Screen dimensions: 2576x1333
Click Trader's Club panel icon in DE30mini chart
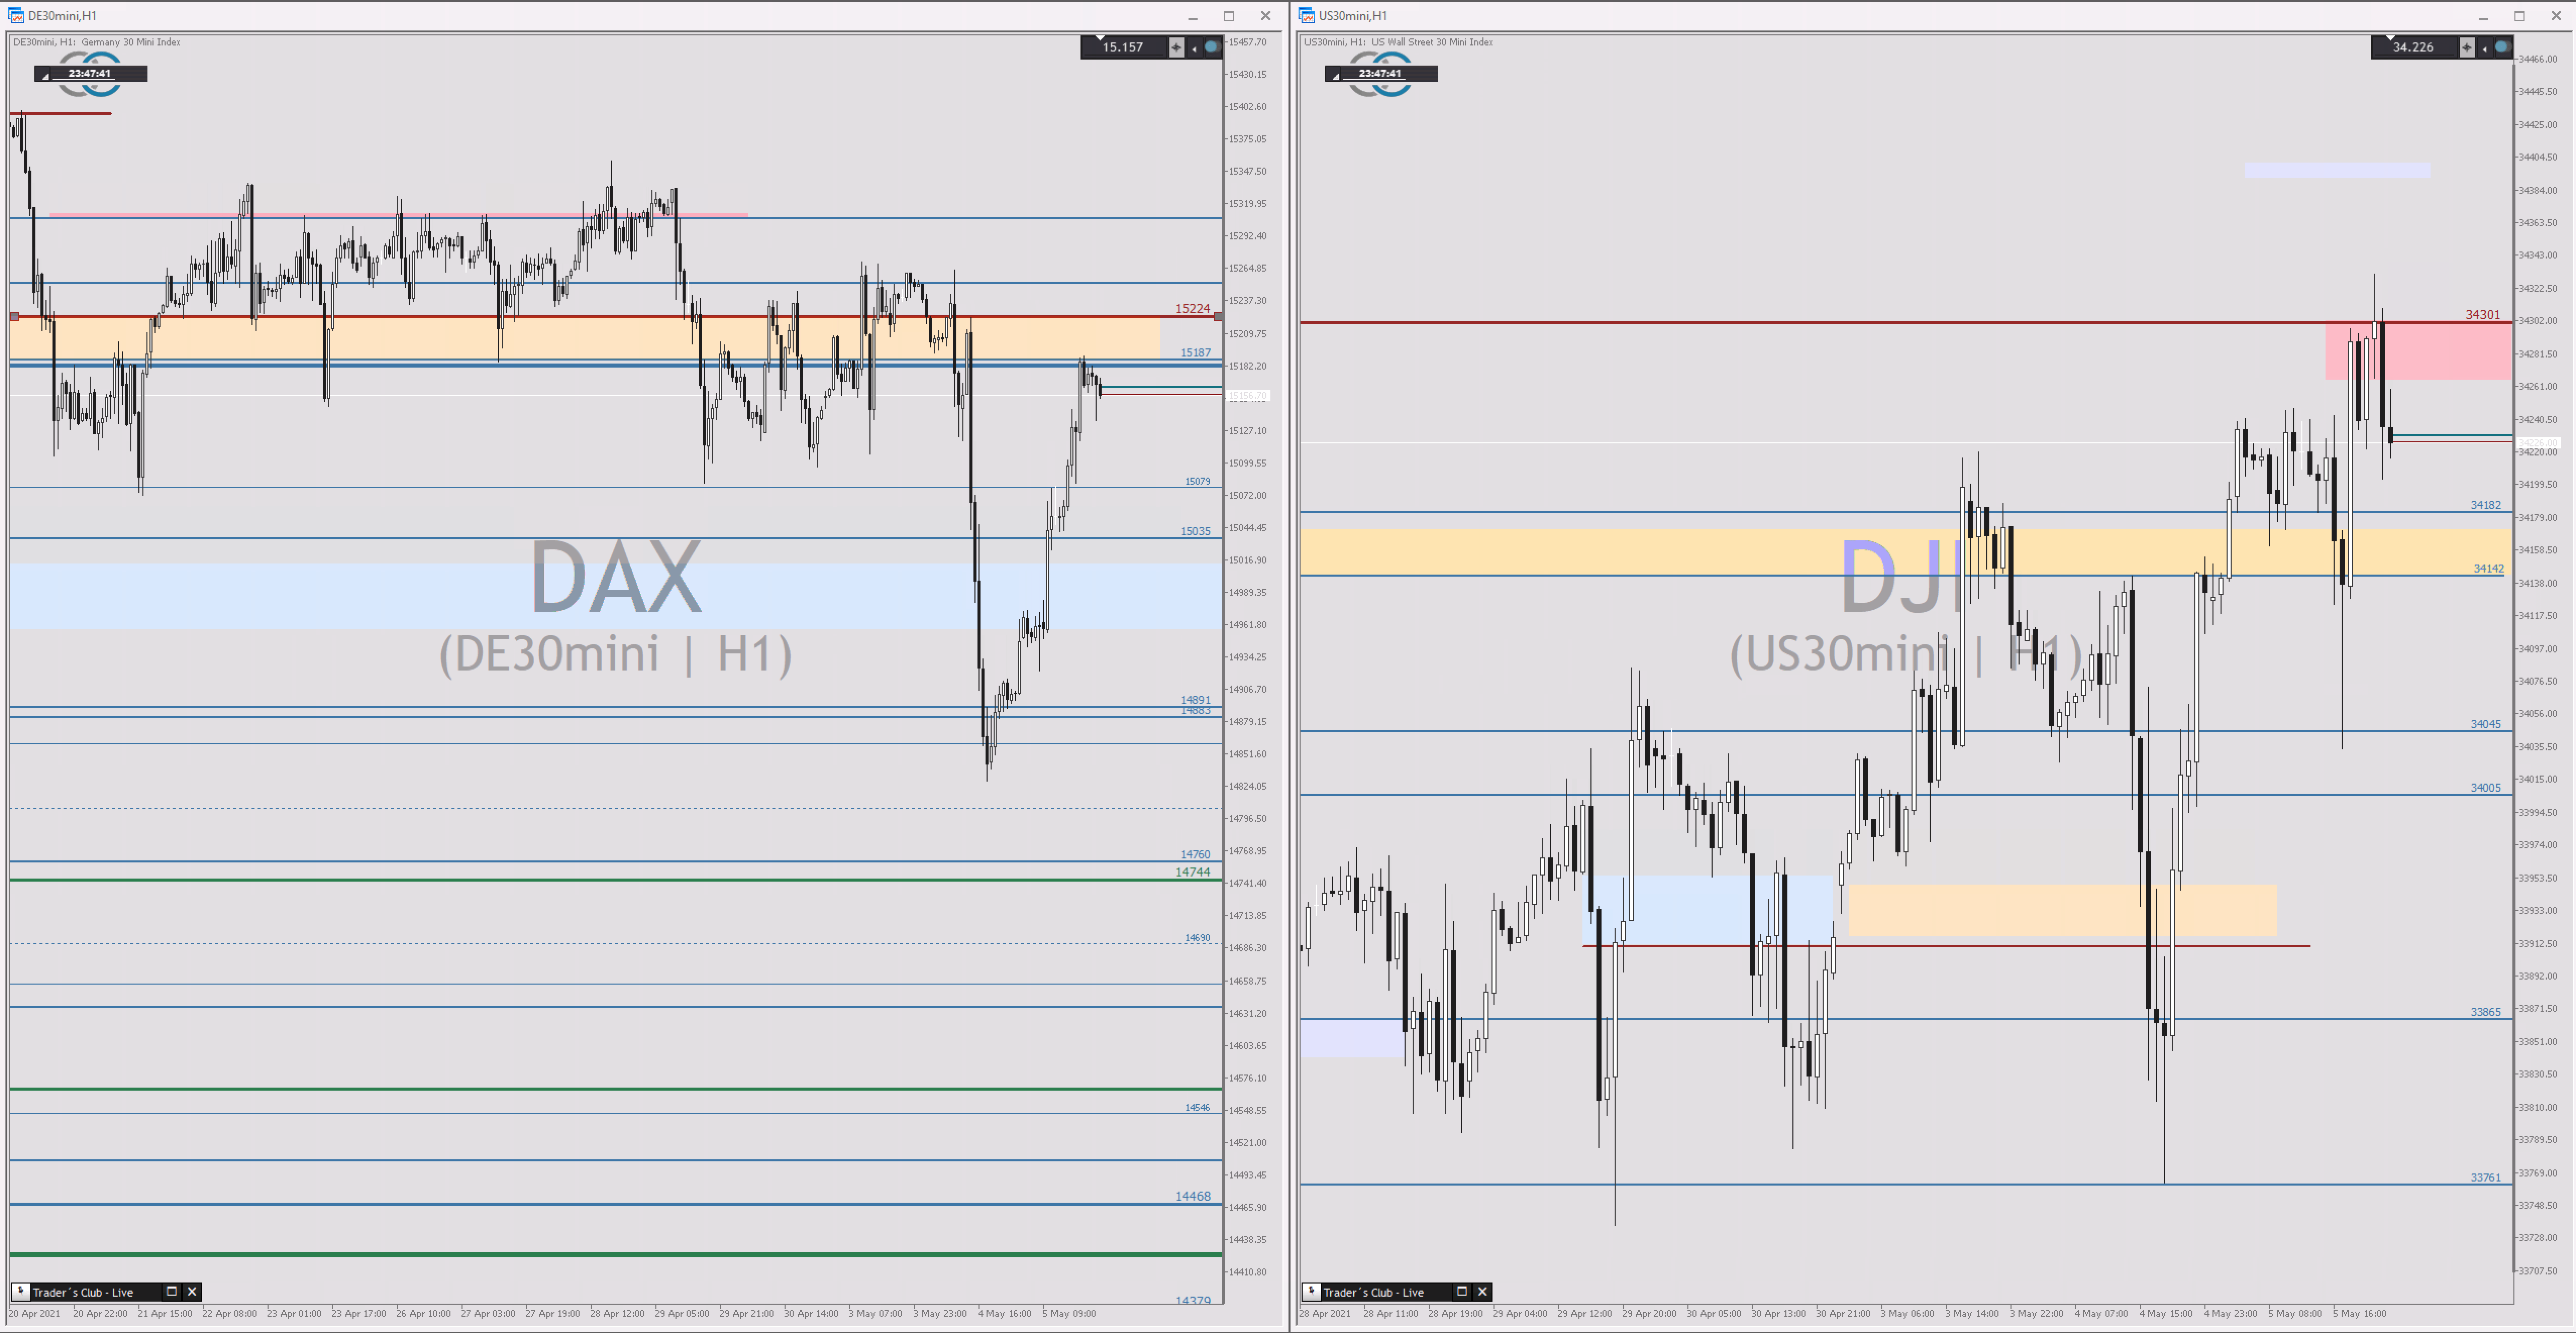click(21, 1291)
